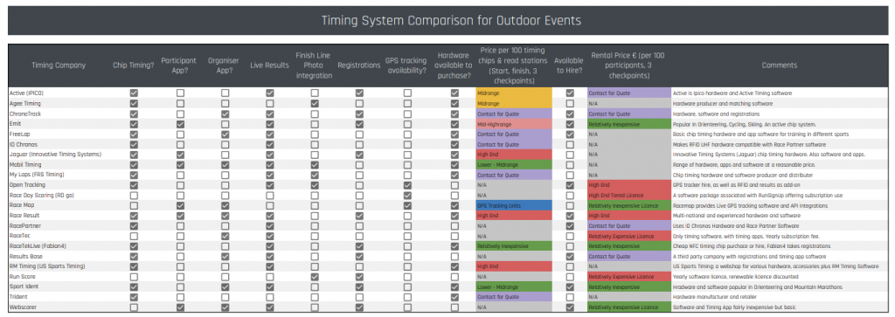Select Contact for Quote rental cell for ChronoTrack
895x317 pixels.
click(629, 114)
